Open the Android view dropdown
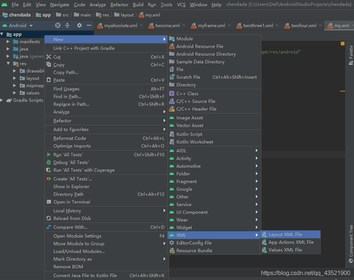This screenshot has width=354, height=280. pyautogui.click(x=18, y=25)
